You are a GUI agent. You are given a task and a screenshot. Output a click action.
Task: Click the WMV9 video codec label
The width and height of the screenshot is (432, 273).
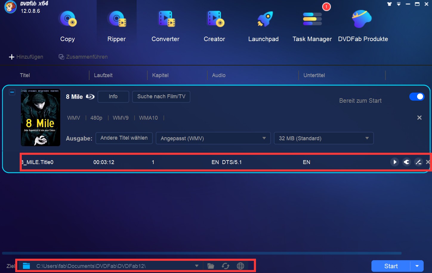(x=121, y=118)
